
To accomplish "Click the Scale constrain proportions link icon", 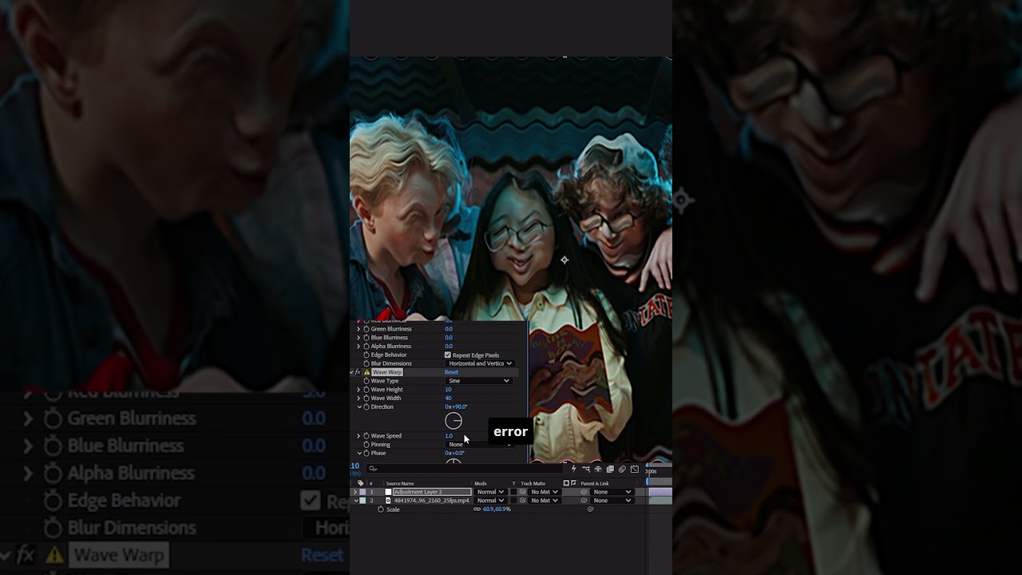I will pos(477,510).
